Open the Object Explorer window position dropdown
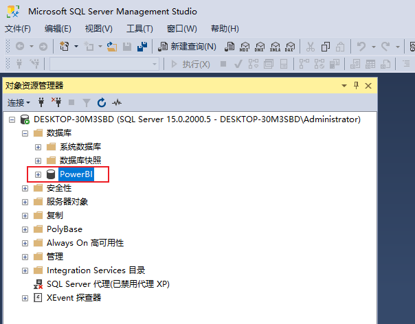Viewport: 415px width, 324px height. [344, 86]
